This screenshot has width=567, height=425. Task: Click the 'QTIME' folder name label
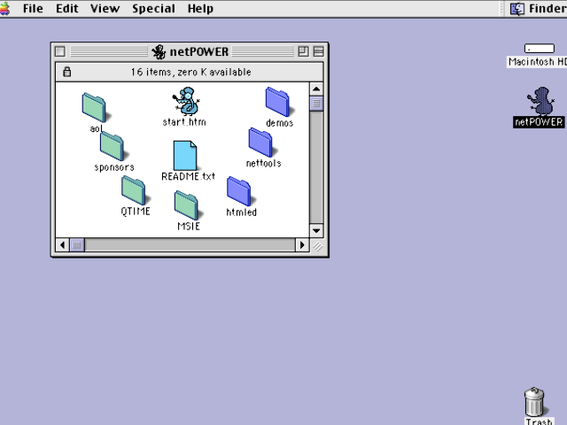click(136, 211)
